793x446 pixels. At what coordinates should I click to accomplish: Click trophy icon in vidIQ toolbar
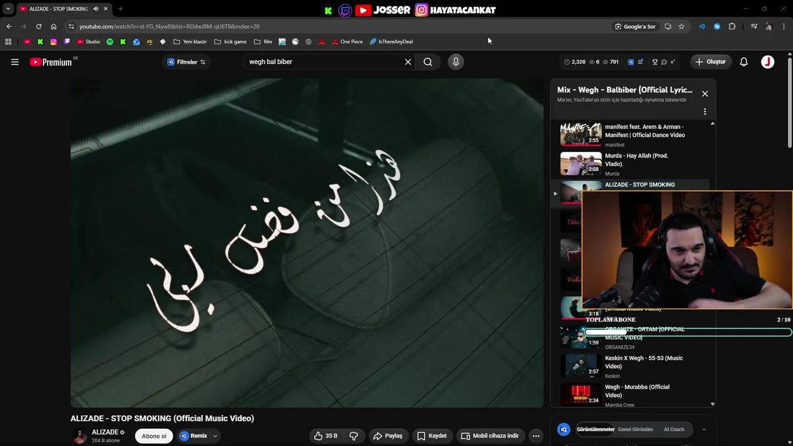pyautogui.click(x=655, y=62)
